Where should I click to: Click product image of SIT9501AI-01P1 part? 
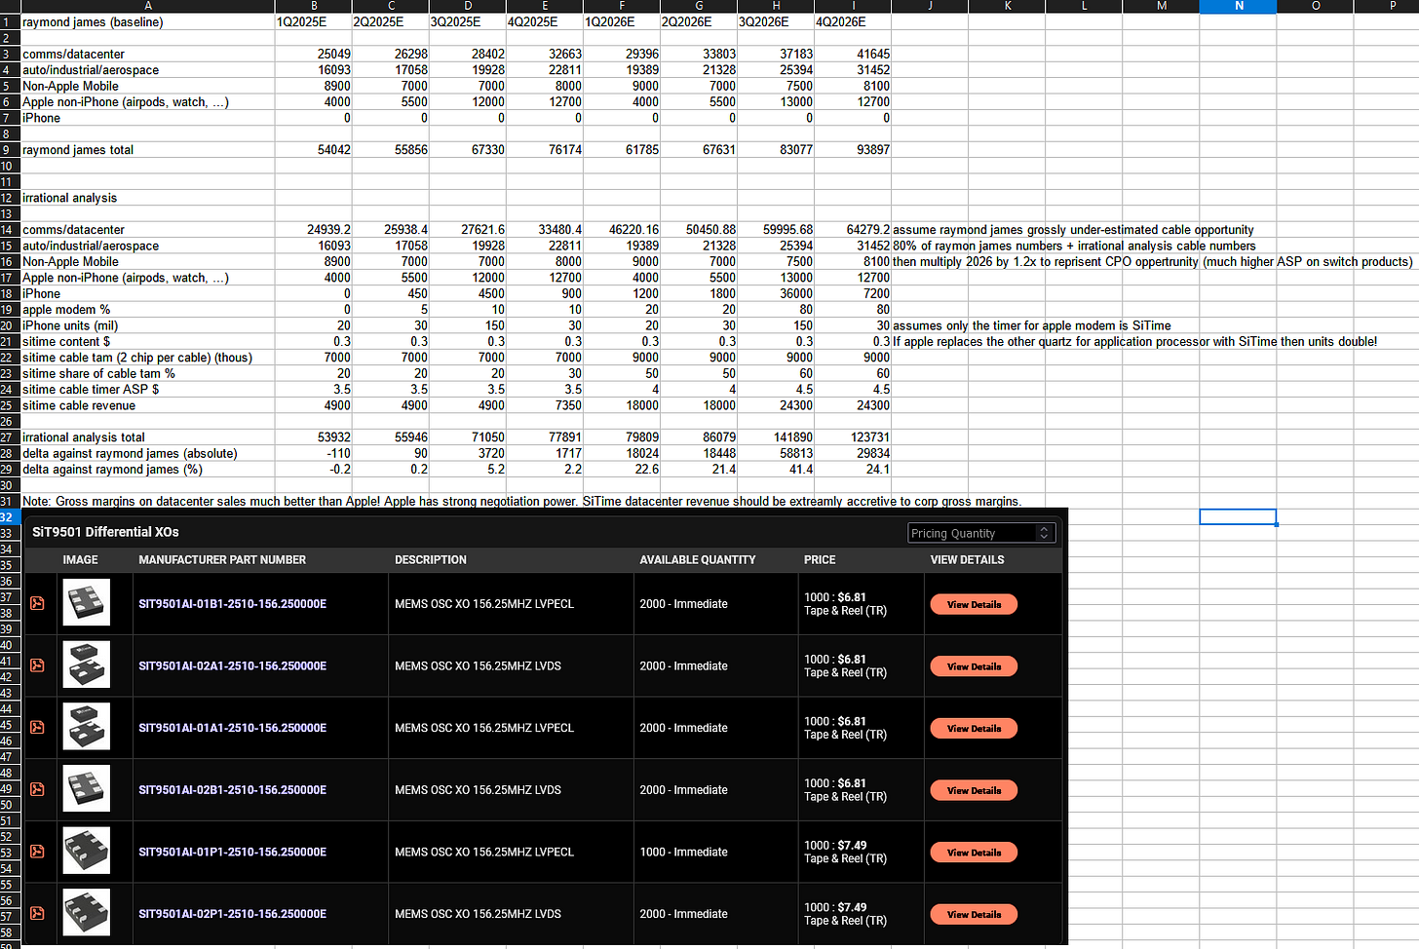tap(87, 851)
